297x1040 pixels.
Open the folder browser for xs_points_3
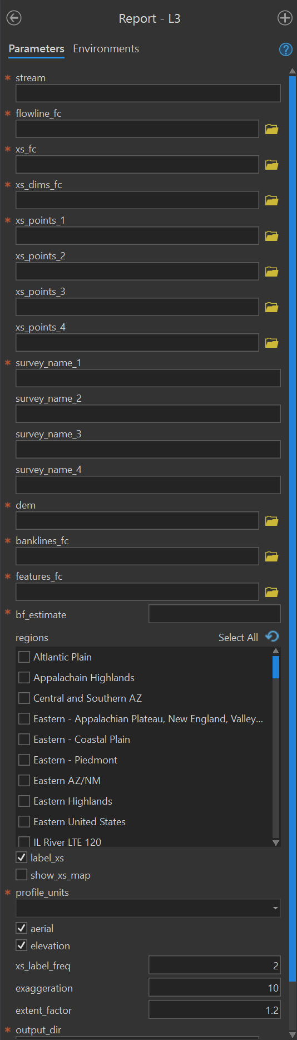click(271, 307)
